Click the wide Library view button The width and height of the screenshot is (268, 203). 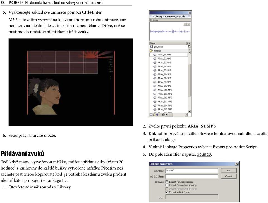(189, 47)
